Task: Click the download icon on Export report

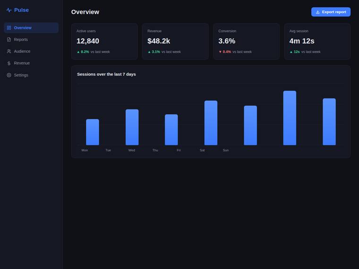Action: click(318, 12)
